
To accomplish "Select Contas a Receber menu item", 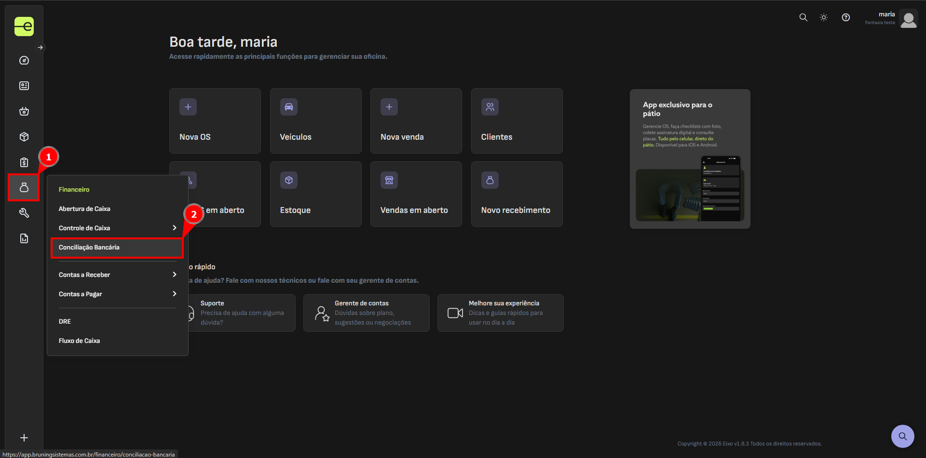I will coord(117,275).
